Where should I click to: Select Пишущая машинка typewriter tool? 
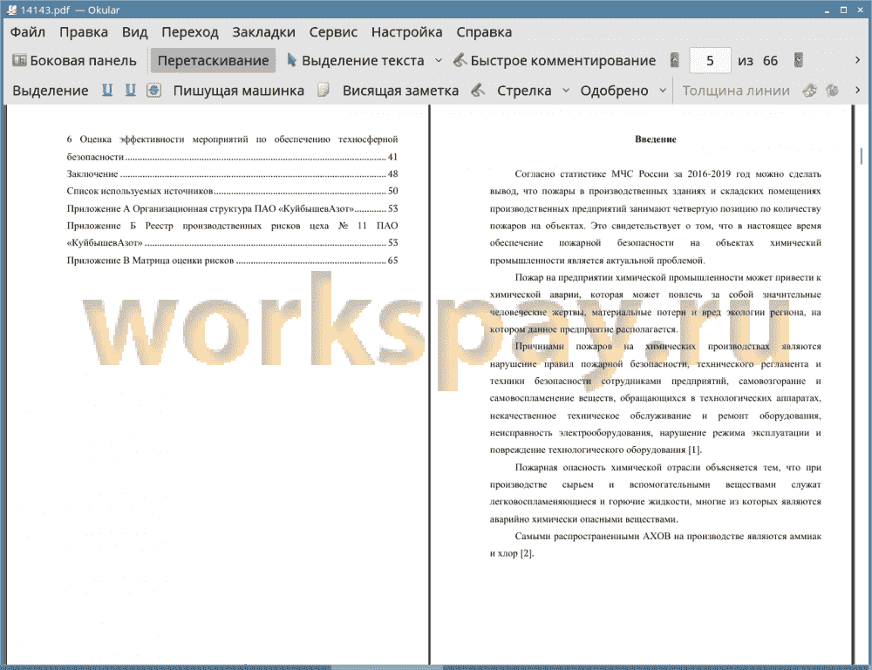[x=239, y=90]
